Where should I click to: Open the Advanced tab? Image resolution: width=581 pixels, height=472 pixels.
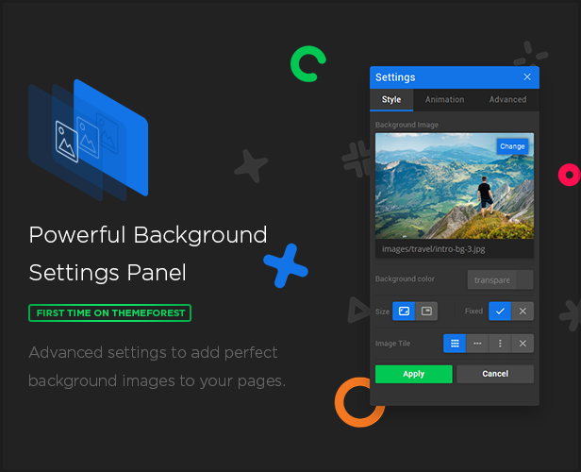click(x=507, y=100)
